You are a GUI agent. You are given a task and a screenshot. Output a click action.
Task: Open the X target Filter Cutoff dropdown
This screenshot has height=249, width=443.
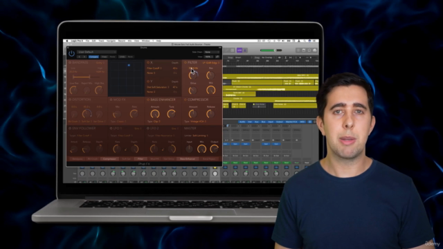click(x=154, y=68)
